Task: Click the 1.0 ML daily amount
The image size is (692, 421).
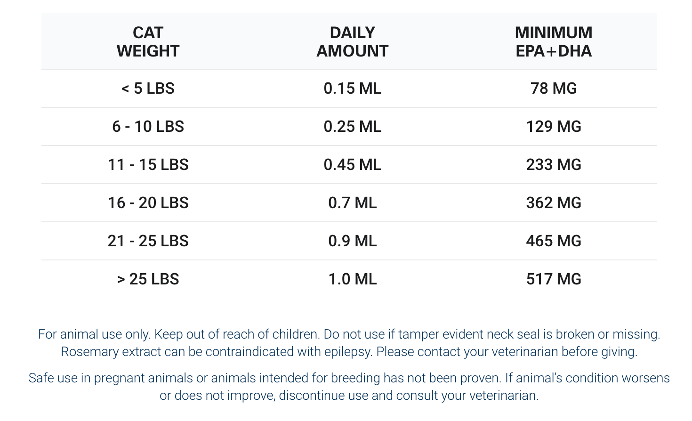Action: click(352, 279)
